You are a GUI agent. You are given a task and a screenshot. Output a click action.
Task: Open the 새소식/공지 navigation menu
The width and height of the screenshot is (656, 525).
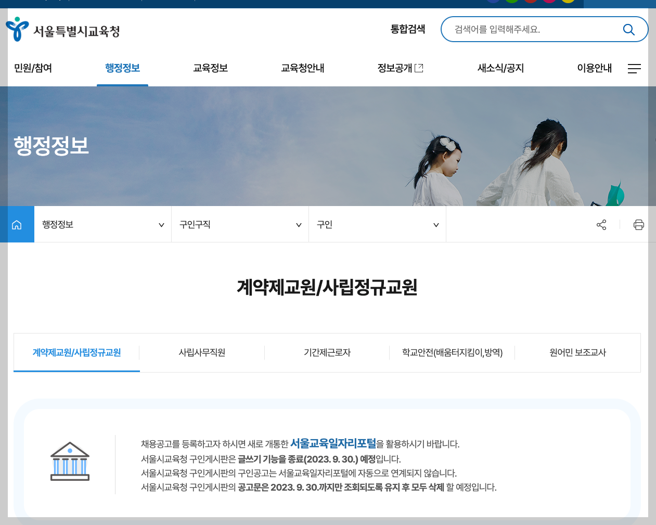(499, 68)
